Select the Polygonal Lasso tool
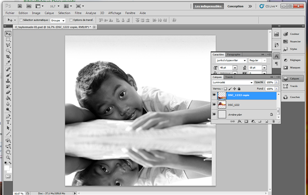 [8, 45]
